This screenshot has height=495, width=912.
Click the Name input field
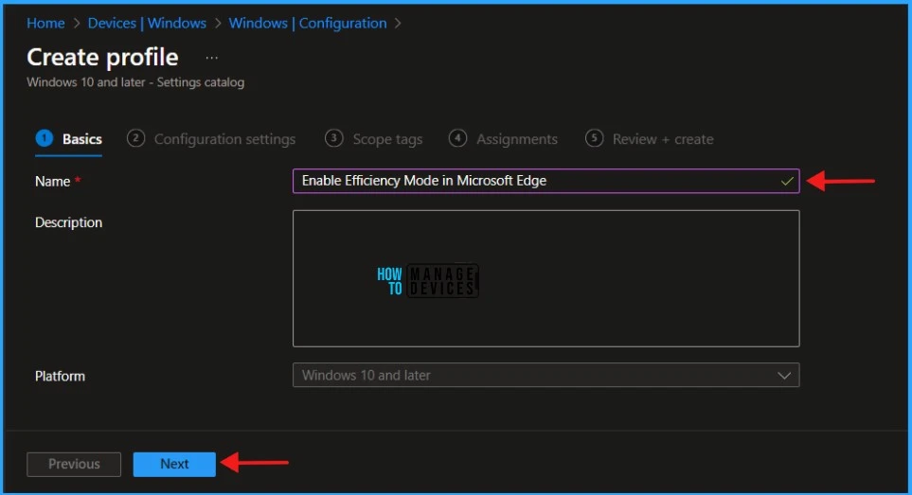click(x=545, y=181)
